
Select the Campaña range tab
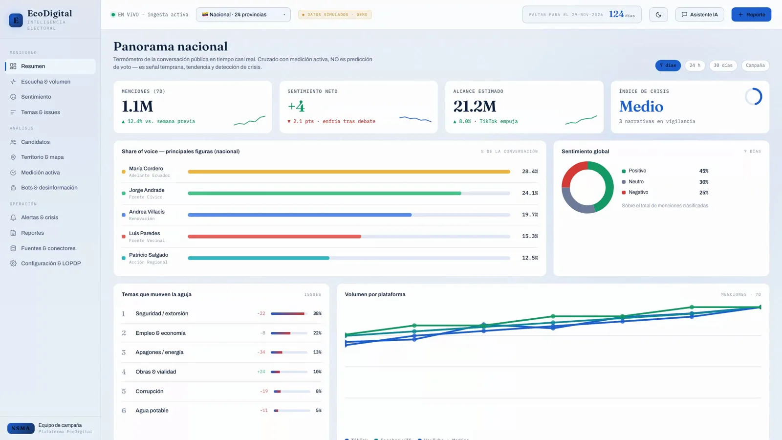(755, 66)
